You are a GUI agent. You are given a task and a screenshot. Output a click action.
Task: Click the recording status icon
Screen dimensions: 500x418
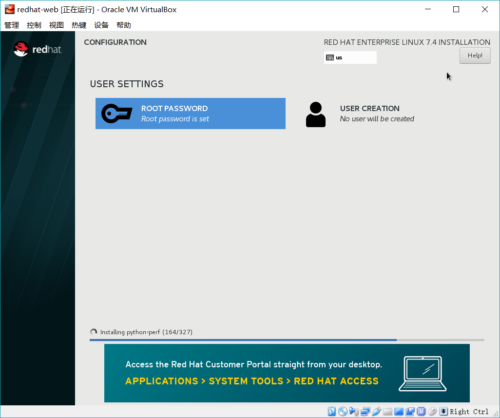410,411
